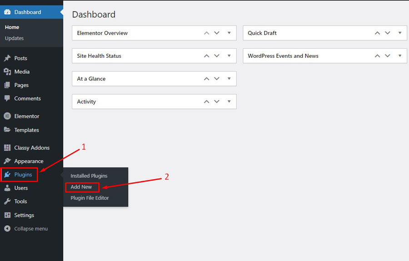
Task: Click the Comments speech bubble icon
Action: 7,98
